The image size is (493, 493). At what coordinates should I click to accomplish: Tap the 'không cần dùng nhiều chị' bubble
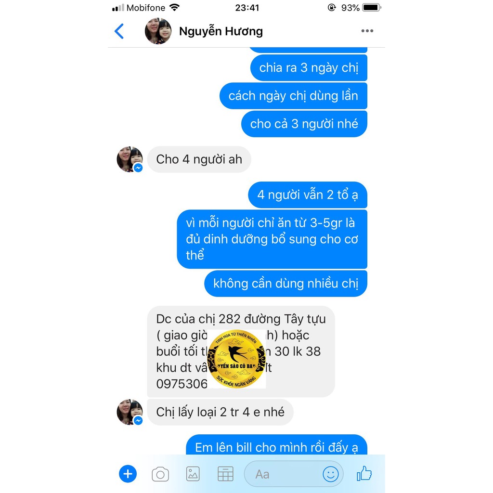coord(286,284)
